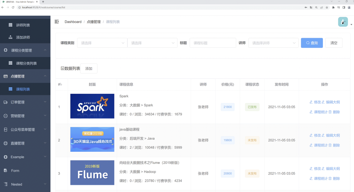
Task: Click the browser page reload icon
Action: click(x=13, y=7)
